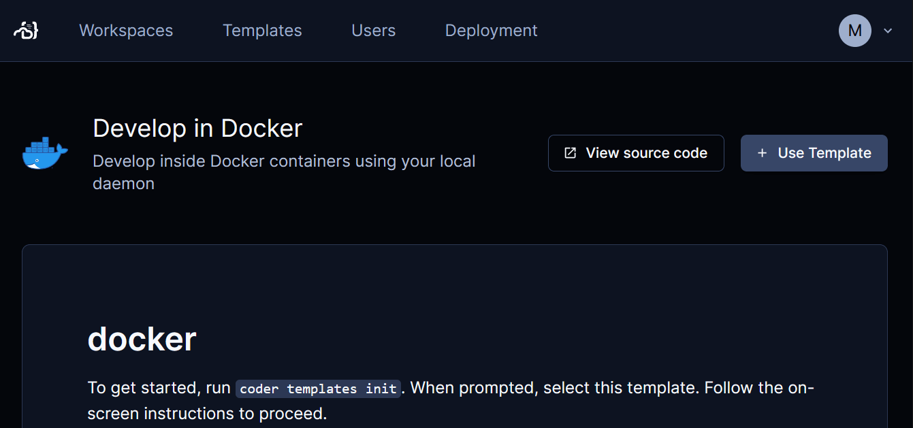
Task: Click the plus icon on Use Template
Action: (763, 153)
